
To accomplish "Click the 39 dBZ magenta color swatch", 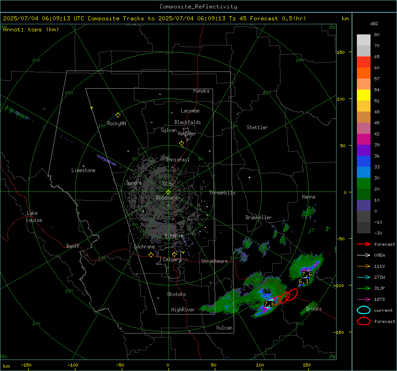I will point(363,139).
